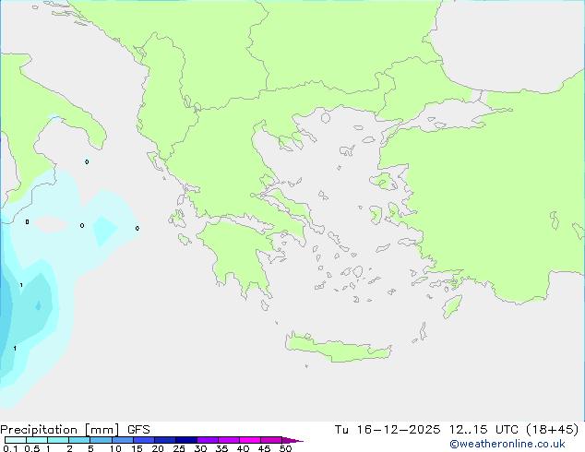The image size is (585, 452).
Task: Click the 45–50 mm legend color swatch
Action: click(271, 440)
